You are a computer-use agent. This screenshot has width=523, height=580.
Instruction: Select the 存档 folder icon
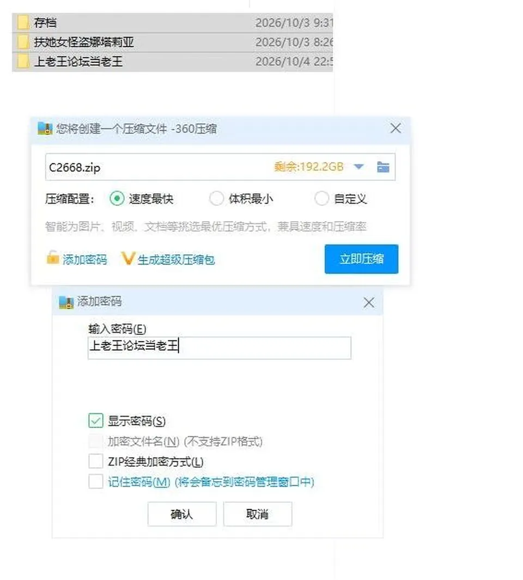click(x=23, y=22)
